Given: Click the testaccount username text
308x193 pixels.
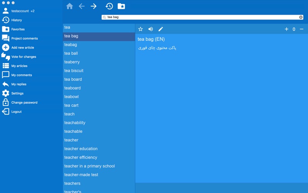Looking at the screenshot, I should (20, 11).
